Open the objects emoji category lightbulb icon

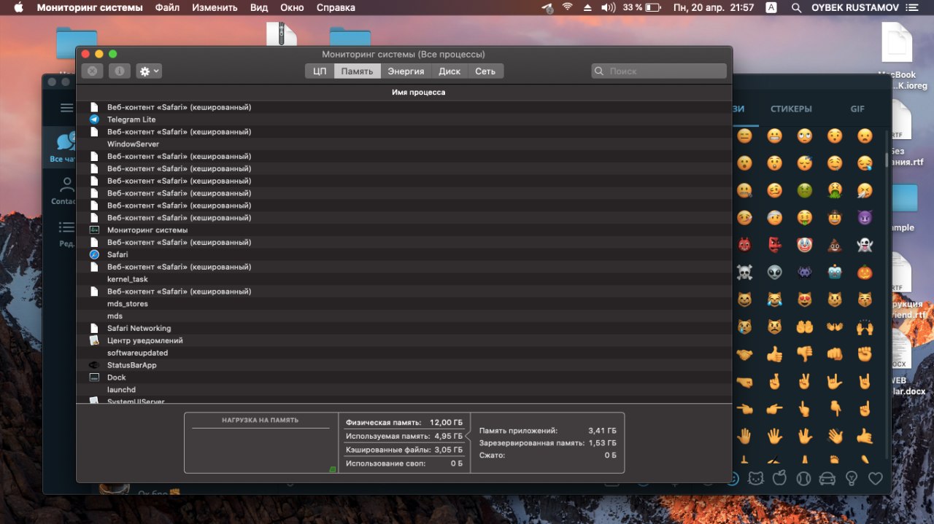pos(851,479)
